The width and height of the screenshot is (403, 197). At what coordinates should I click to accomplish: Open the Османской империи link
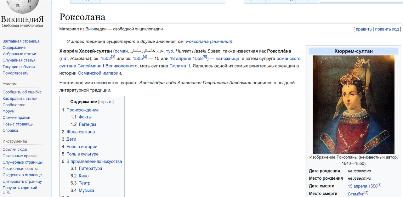(99, 73)
